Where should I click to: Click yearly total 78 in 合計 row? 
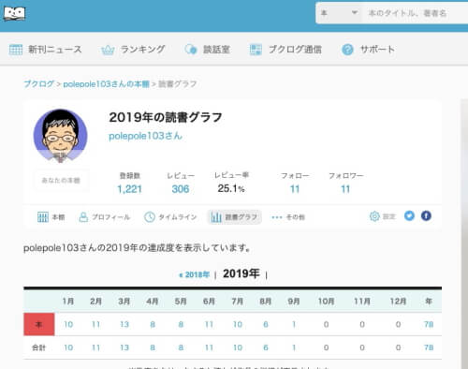(429, 347)
